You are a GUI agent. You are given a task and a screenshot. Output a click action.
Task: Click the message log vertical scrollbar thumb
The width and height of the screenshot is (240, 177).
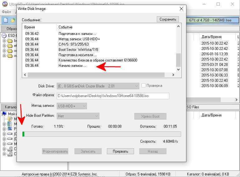pyautogui.click(x=178, y=60)
